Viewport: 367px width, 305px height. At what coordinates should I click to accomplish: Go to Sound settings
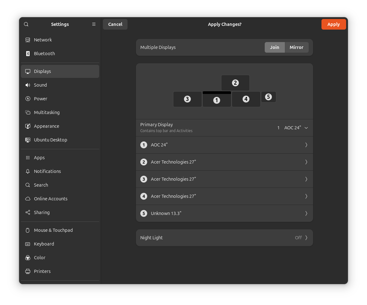tap(60, 85)
